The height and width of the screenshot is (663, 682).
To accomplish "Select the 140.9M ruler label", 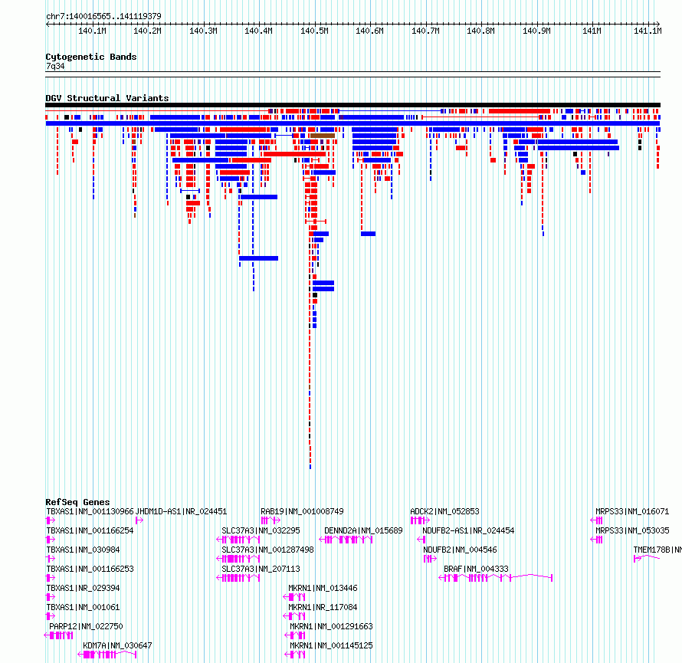I will pos(536,31).
